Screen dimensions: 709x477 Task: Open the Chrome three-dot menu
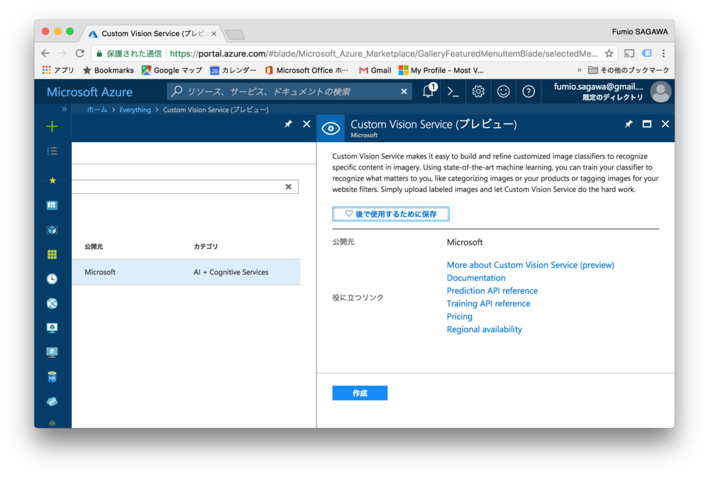coord(663,53)
